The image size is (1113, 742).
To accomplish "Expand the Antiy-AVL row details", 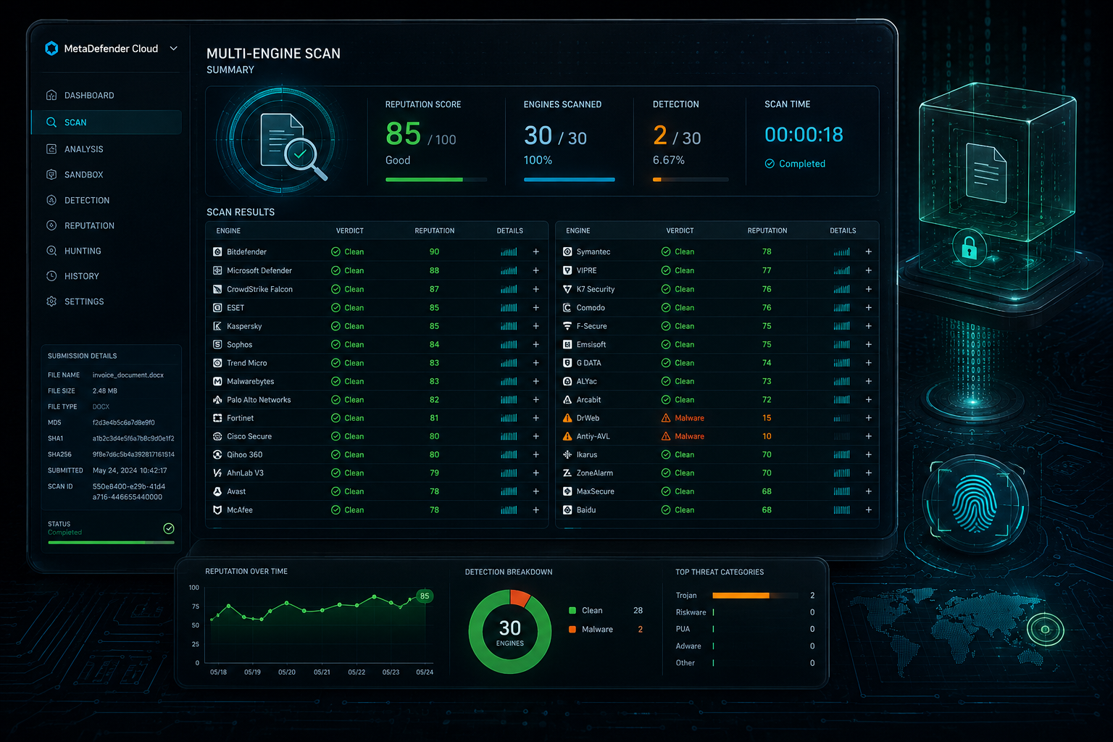I will tap(869, 436).
